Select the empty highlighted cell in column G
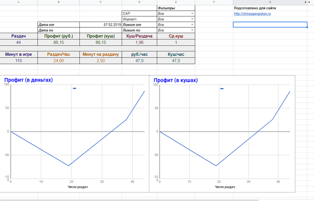The image size is (314, 201). click(270, 25)
